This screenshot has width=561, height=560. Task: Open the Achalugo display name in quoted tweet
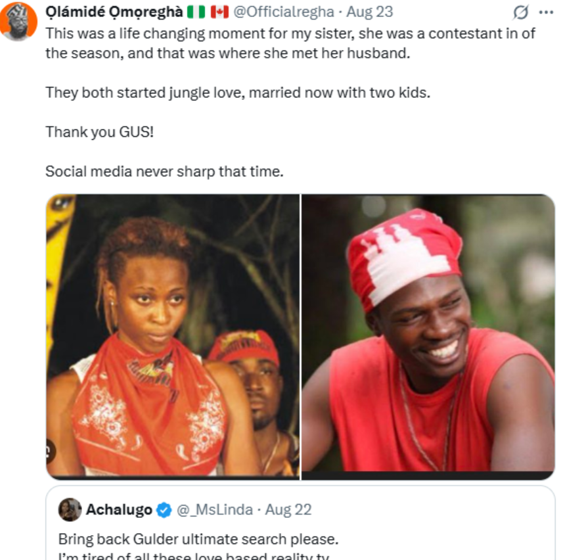coord(119,510)
